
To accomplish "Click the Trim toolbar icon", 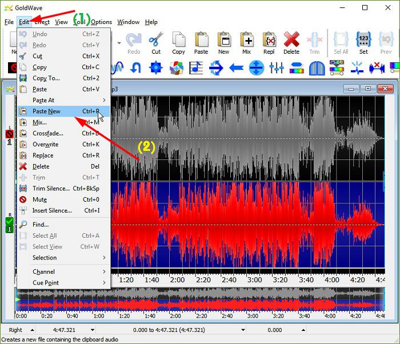I will (x=314, y=43).
